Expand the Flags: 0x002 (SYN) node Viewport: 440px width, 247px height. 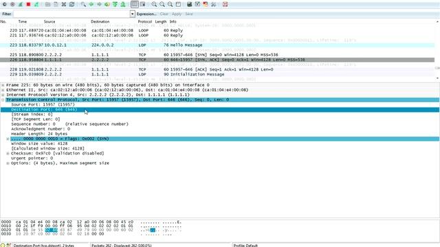pos(8,139)
